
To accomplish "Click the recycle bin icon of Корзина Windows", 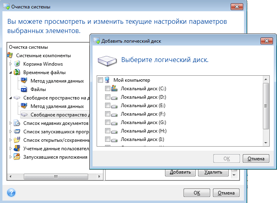I will point(17,64).
